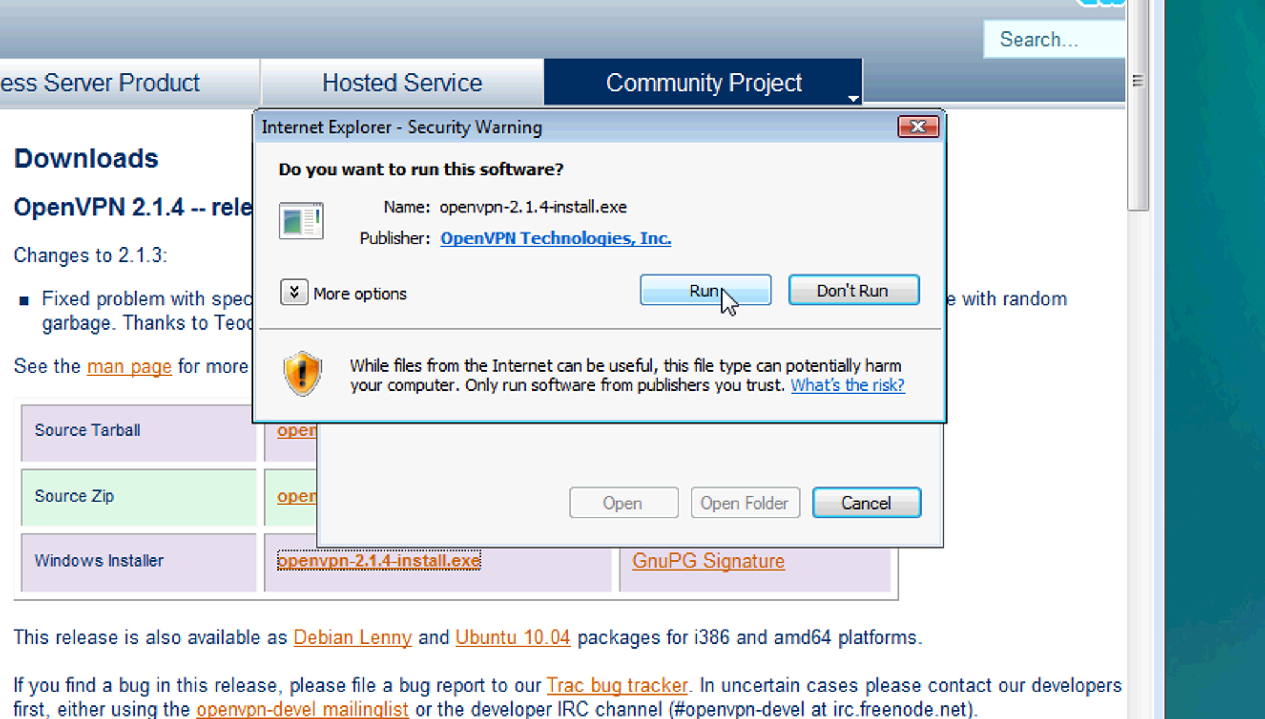This screenshot has height=719, width=1265.
Task: Click the 'Do you want to run this software?' text
Action: (x=421, y=169)
